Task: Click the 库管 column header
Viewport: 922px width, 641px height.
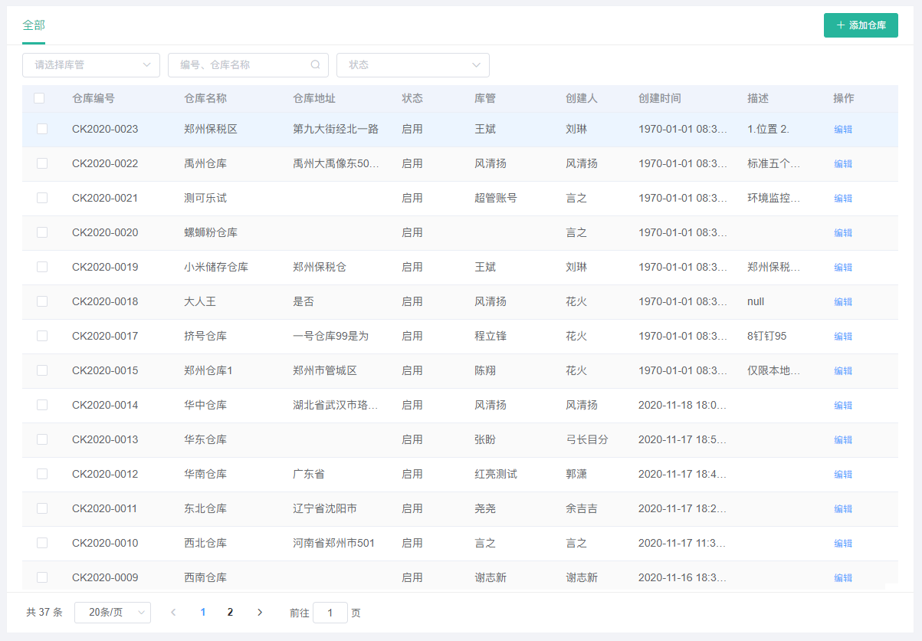Action: pyautogui.click(x=485, y=98)
